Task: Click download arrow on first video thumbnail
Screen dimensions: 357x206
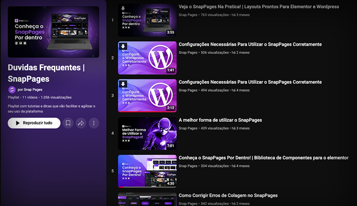Action: pyautogui.click(x=123, y=8)
